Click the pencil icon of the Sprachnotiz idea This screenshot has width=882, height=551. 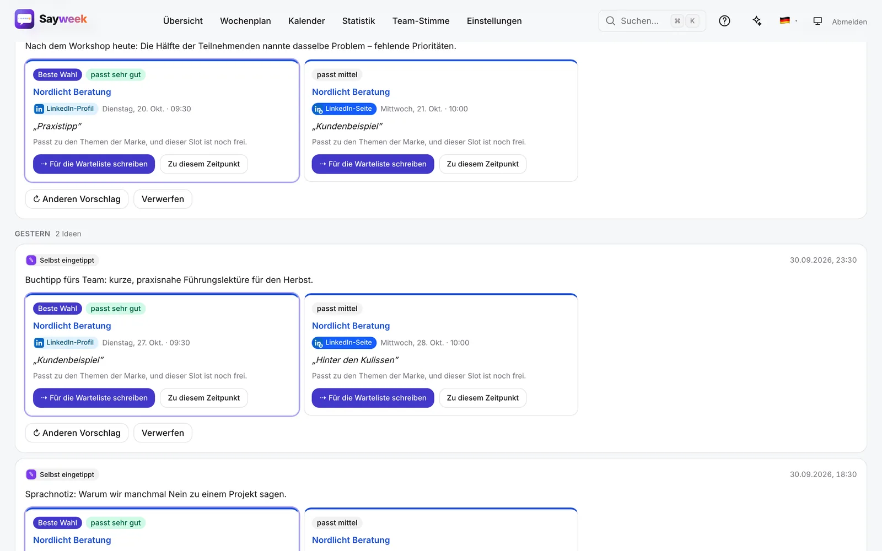point(31,474)
